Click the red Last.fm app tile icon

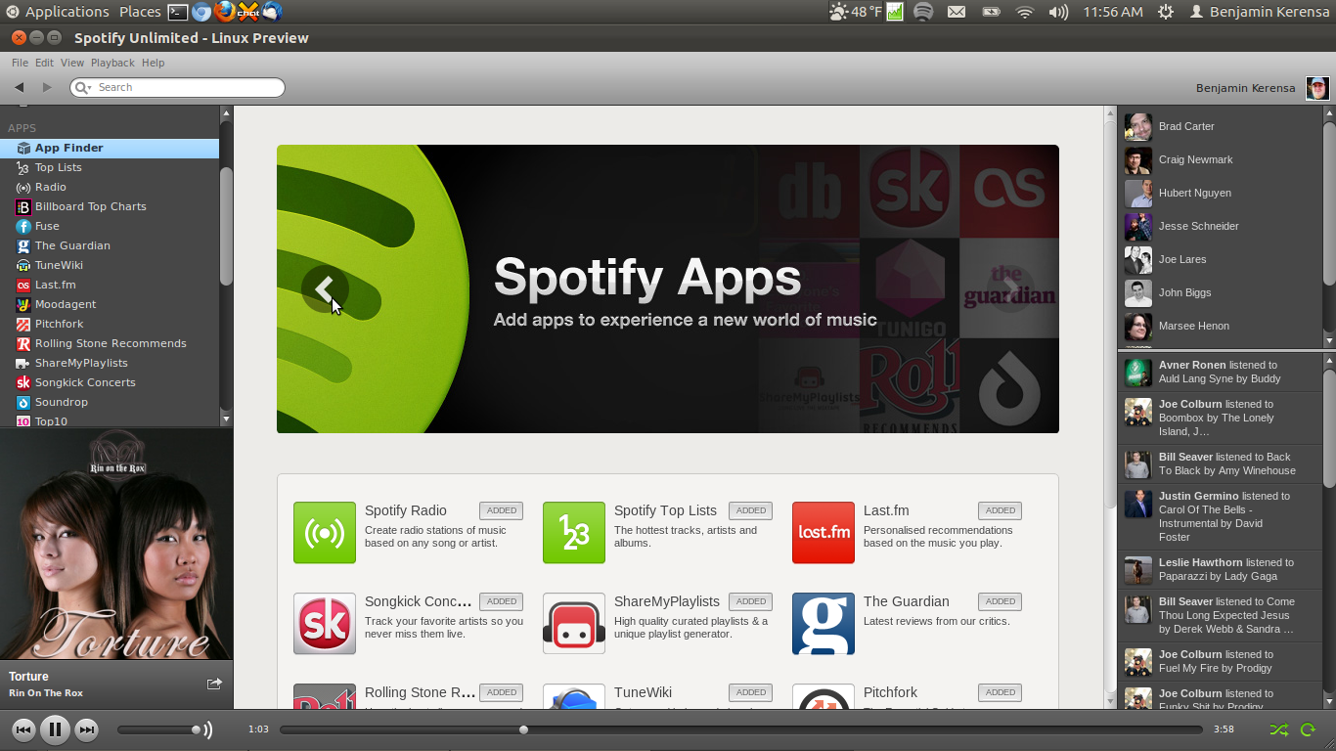[x=824, y=533]
